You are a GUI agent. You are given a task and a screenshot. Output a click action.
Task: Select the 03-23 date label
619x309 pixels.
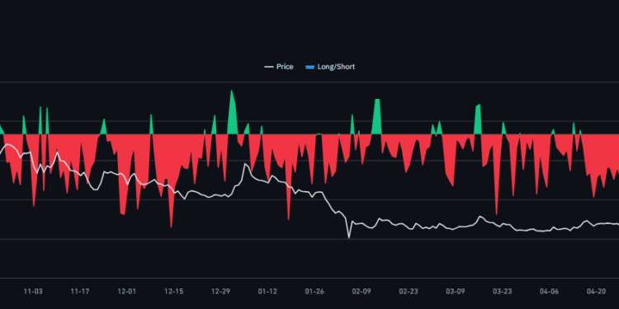coord(502,292)
